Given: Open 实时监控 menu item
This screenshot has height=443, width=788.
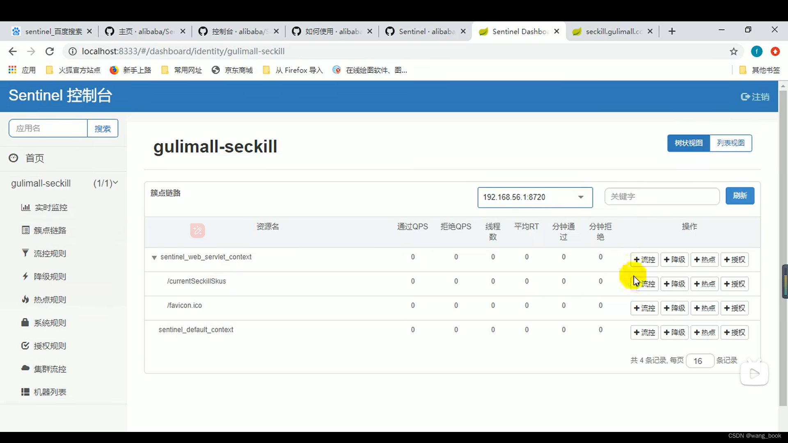Looking at the screenshot, I should pos(44,208).
